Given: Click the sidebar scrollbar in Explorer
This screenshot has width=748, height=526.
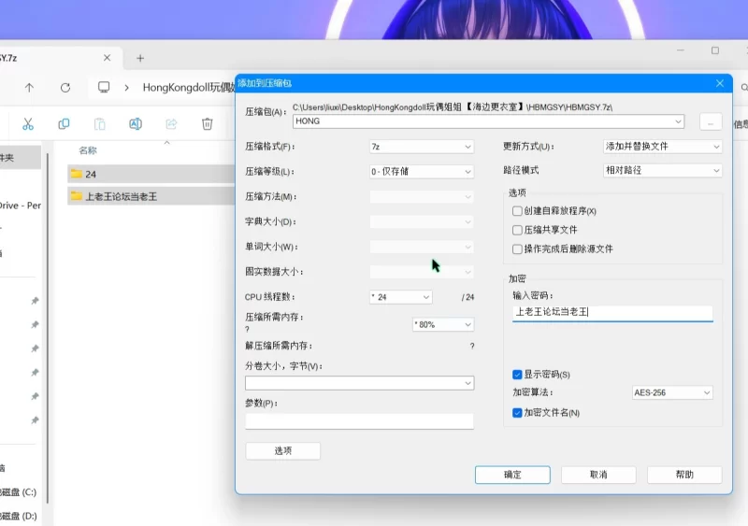Looking at the screenshot, I should coord(48,328).
